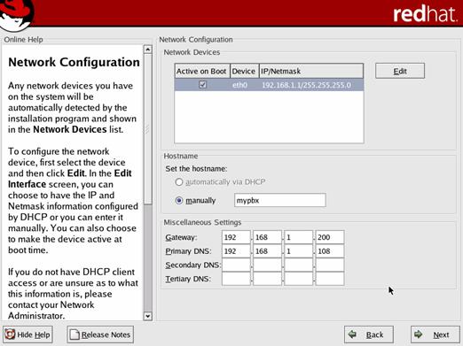Click Secondary DNS second octet field
463x346 pixels.
[x=267, y=265]
